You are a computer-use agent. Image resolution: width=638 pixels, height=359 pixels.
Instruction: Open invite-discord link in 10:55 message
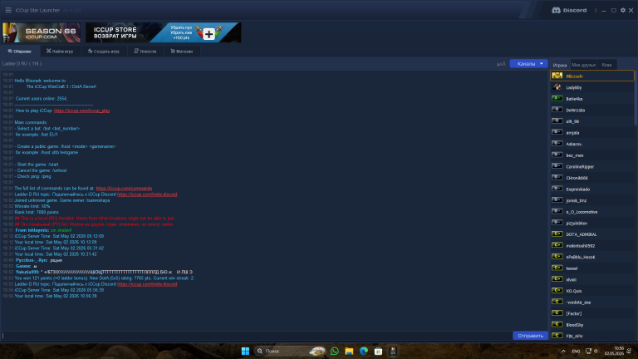click(147, 284)
